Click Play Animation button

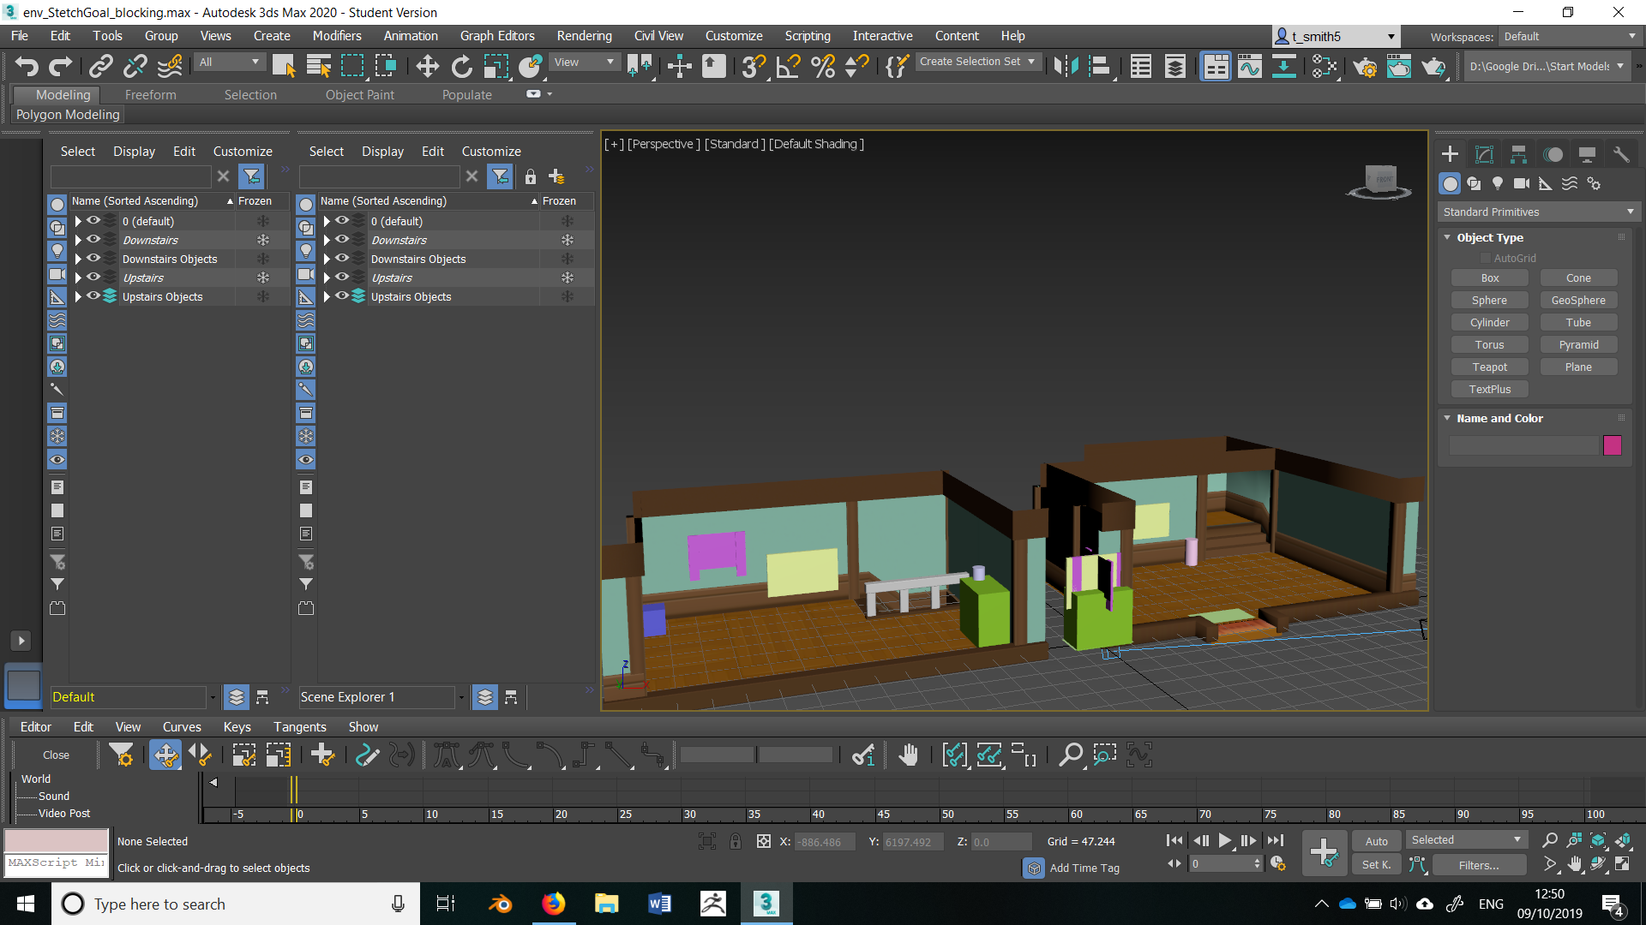click(1225, 841)
